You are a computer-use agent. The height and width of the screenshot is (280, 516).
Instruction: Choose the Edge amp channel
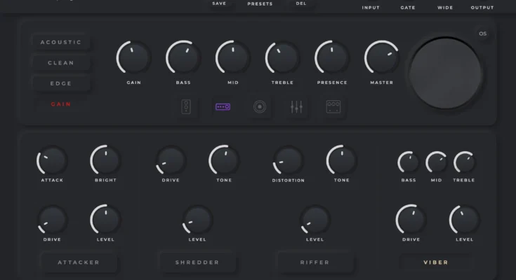pos(61,83)
